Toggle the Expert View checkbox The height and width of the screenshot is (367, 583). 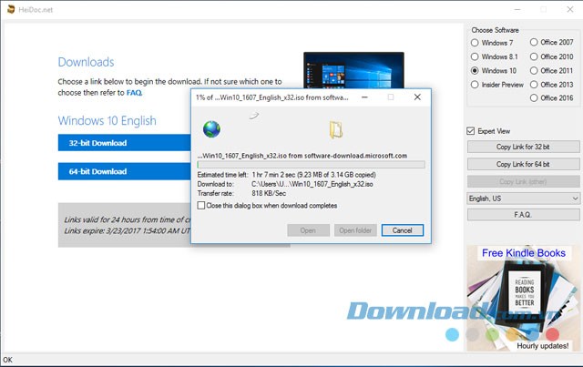pyautogui.click(x=471, y=131)
